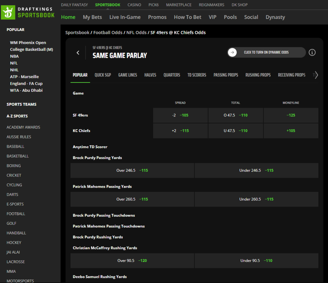This screenshot has width=328, height=283.
Task: Open the Game Lines tab
Action: [x=127, y=75]
